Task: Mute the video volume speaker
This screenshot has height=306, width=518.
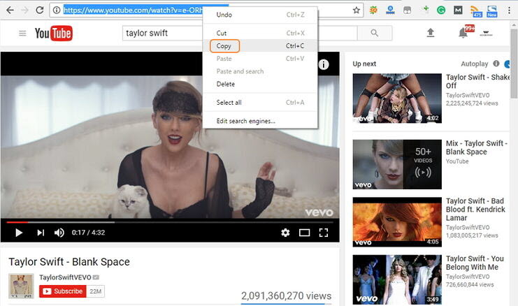Action: click(x=59, y=233)
